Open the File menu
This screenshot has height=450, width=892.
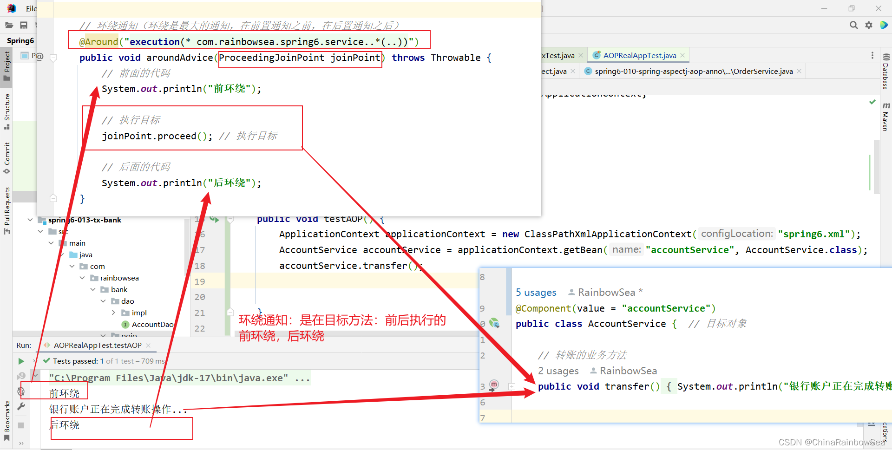click(32, 8)
